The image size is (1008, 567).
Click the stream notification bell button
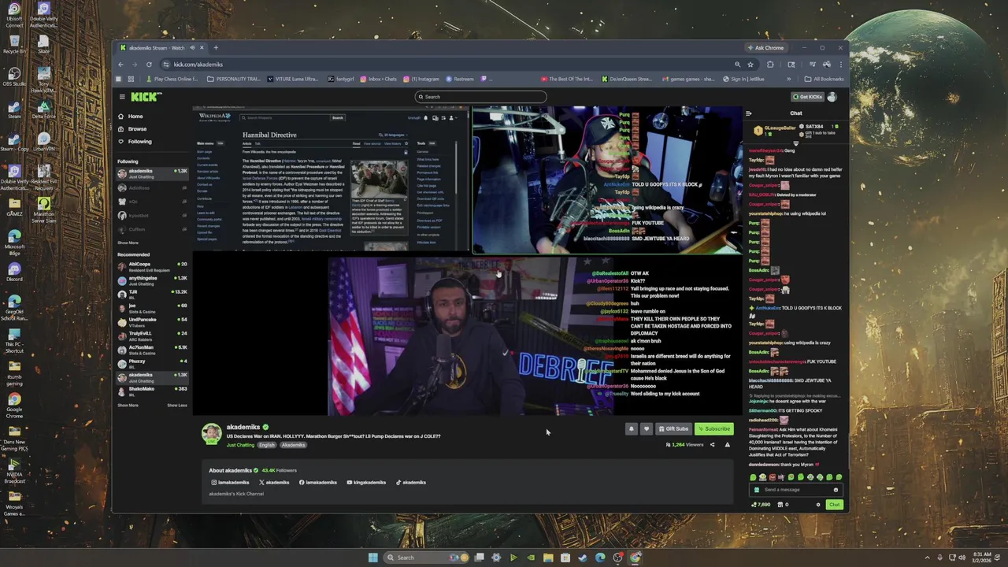[631, 429]
